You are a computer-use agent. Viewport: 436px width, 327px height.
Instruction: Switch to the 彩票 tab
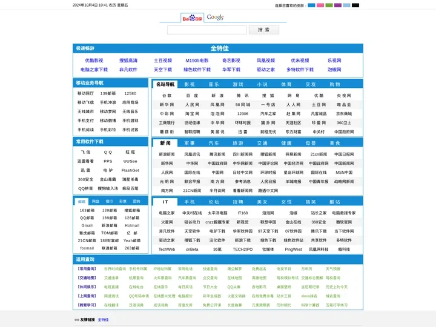click(122, 201)
